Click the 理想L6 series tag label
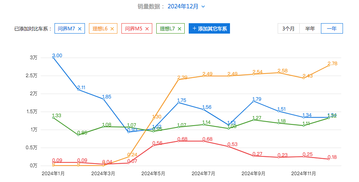Screen dimensions: 359x182 (x=101, y=29)
